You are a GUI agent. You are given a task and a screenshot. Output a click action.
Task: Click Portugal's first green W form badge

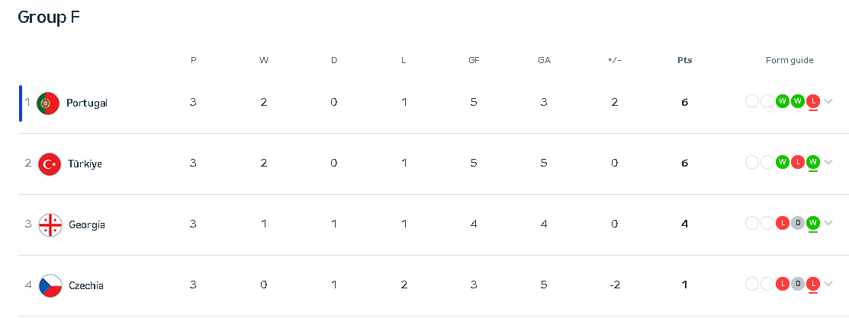tap(782, 101)
